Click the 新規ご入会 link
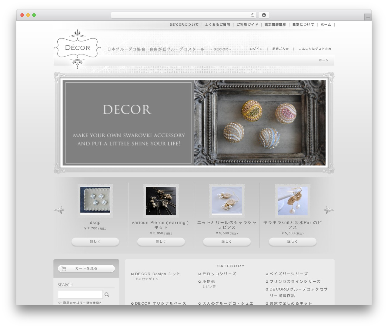This screenshot has width=388, height=328. tap(280, 49)
